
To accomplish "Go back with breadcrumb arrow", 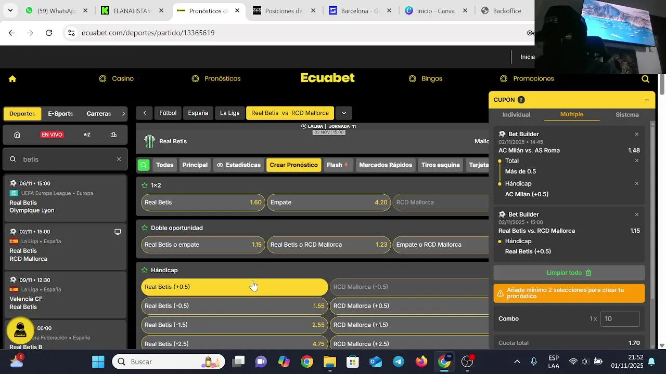I will point(144,113).
